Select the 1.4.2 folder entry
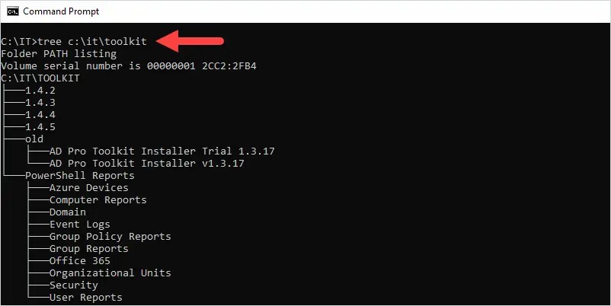Image resolution: width=611 pixels, height=306 pixels. click(x=40, y=91)
